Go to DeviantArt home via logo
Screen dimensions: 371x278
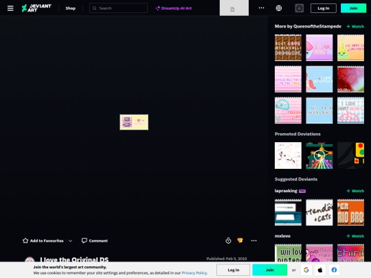coord(36,8)
